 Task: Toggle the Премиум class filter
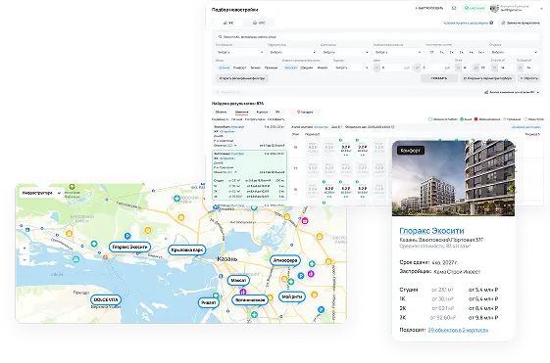point(271,68)
